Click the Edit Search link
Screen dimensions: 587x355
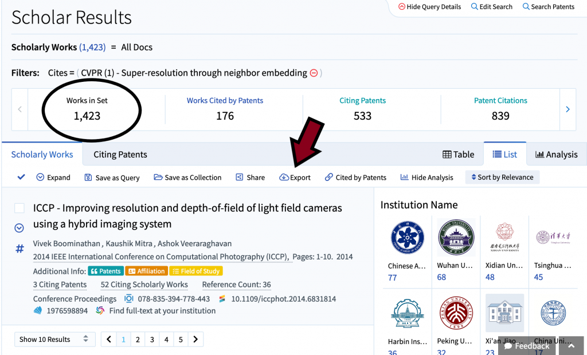(x=491, y=7)
